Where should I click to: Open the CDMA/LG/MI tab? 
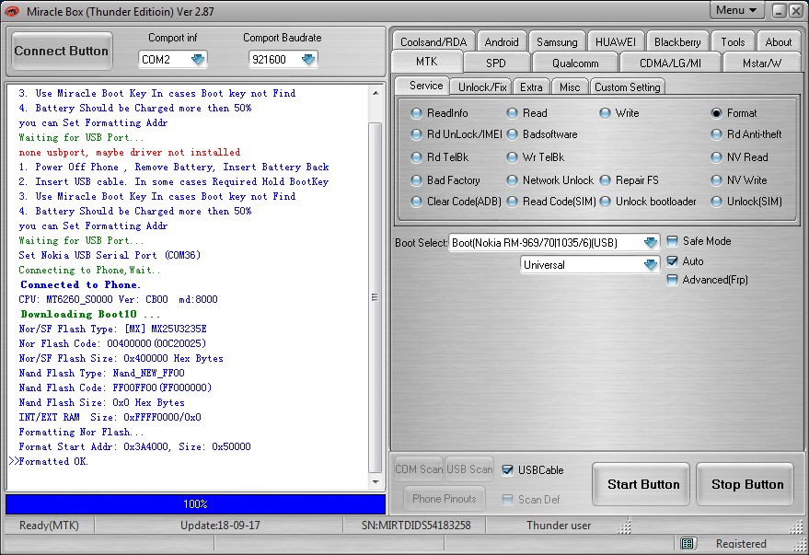670,63
